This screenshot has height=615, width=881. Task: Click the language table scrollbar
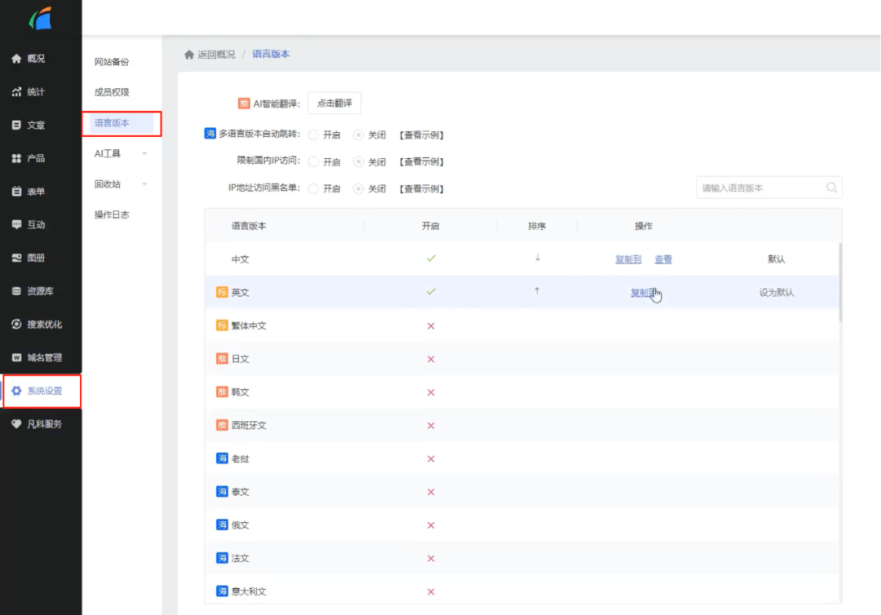click(x=840, y=282)
